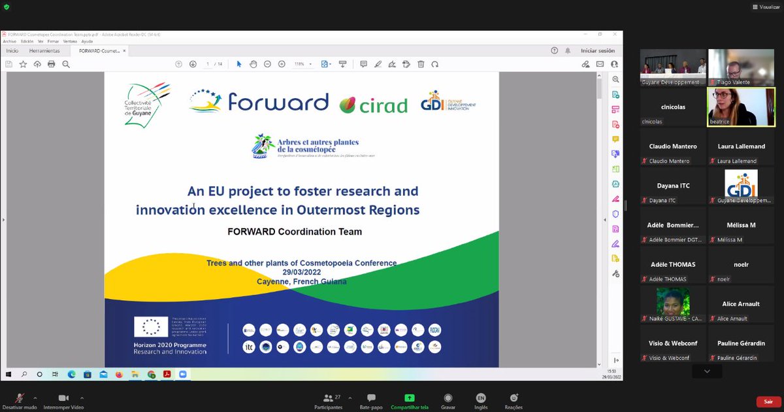Open Bate-papo chat
Image resolution: width=784 pixels, height=412 pixels.
(371, 400)
